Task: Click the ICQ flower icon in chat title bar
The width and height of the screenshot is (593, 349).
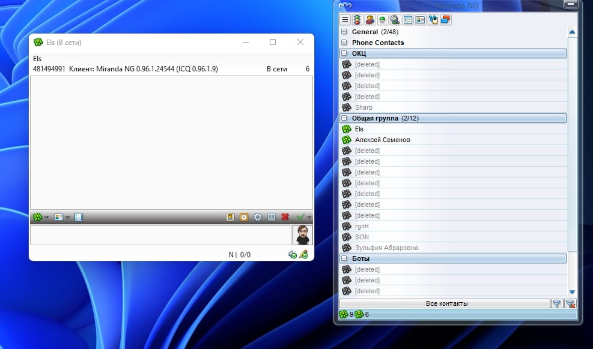Action: click(x=38, y=42)
